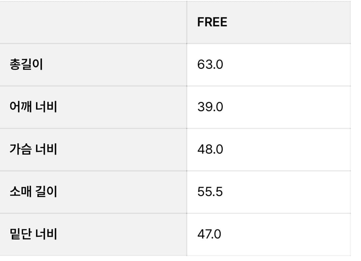This screenshot has width=361, height=261.
Task: Click the 48.0 chest width value
Action: point(210,150)
